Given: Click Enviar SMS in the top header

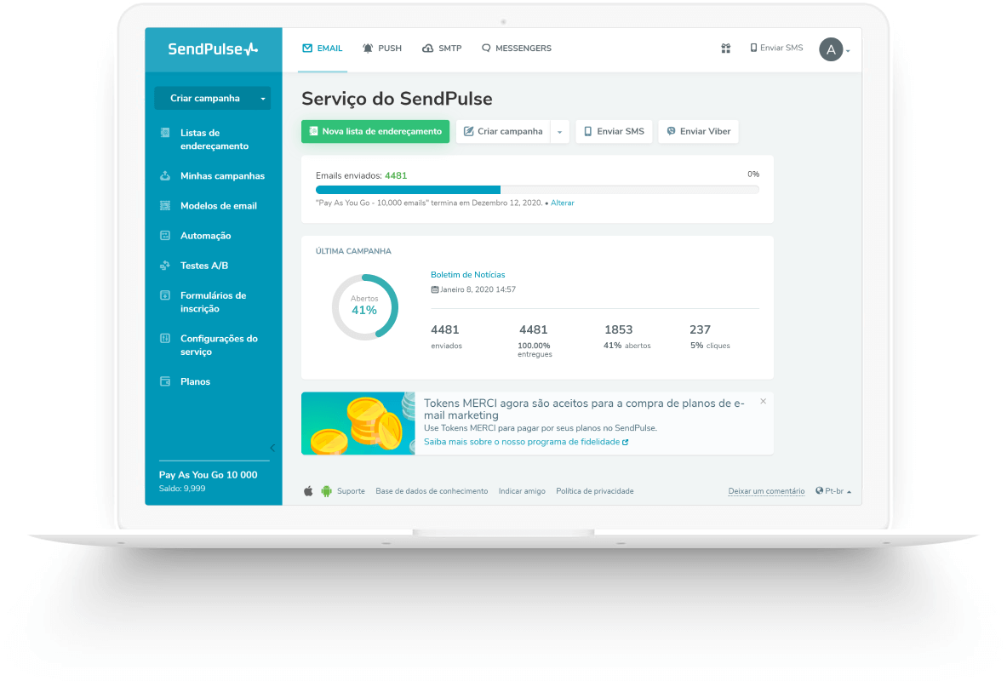Looking at the screenshot, I should [x=776, y=48].
